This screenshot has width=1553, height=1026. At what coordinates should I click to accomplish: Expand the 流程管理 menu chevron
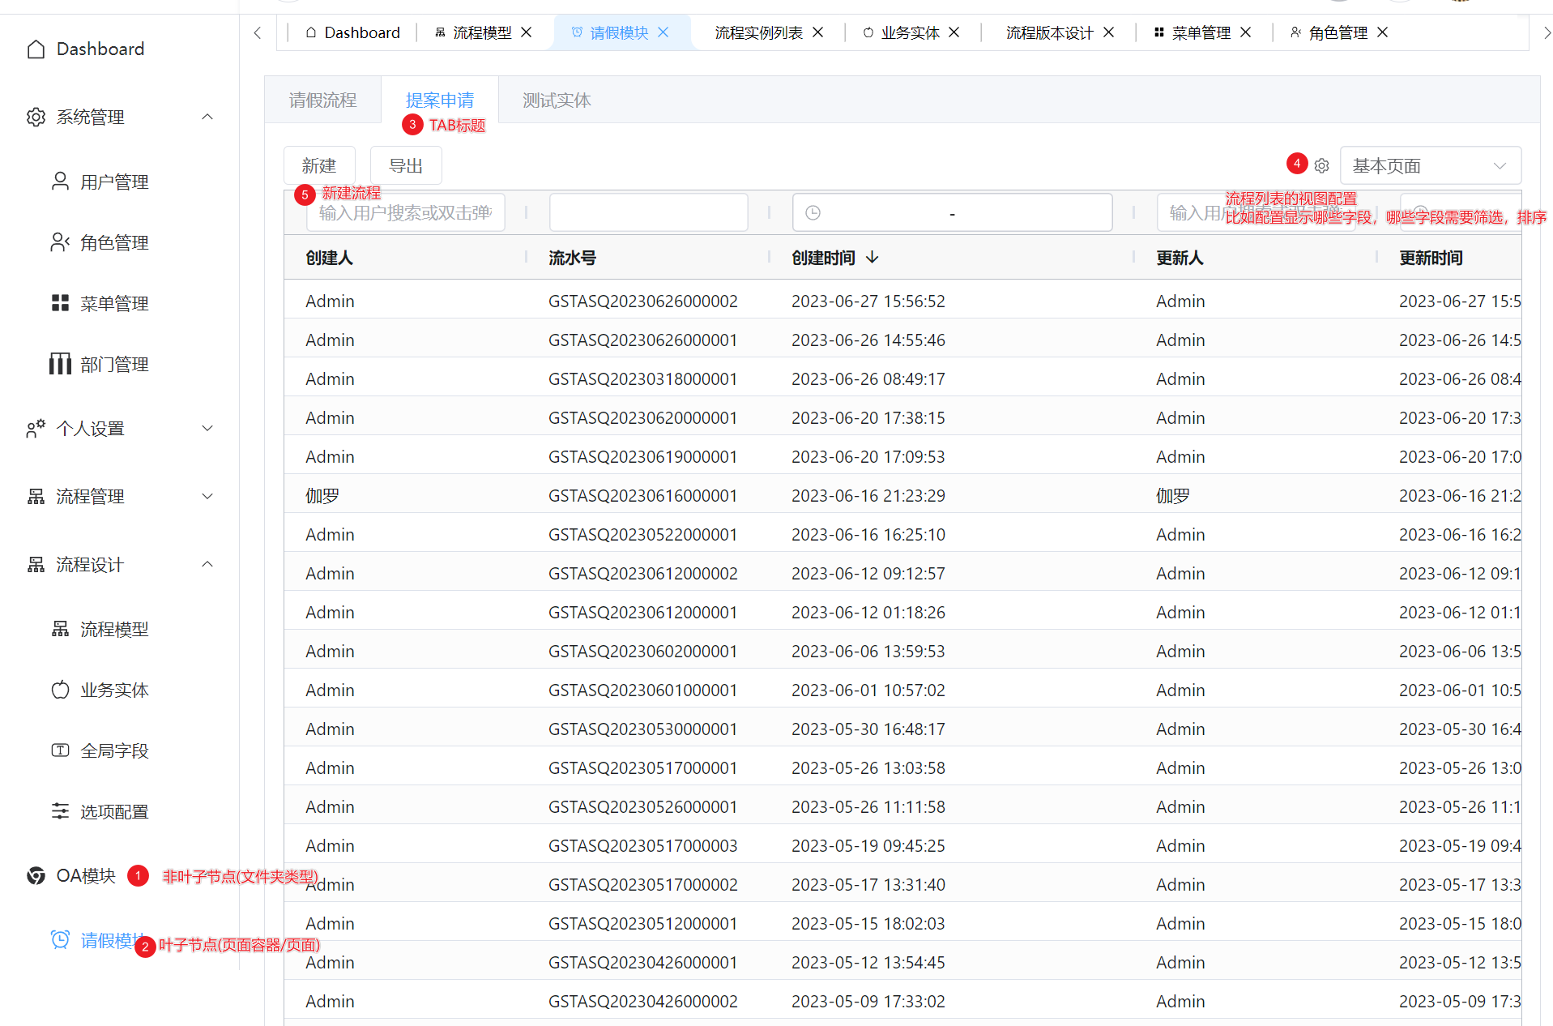207,497
